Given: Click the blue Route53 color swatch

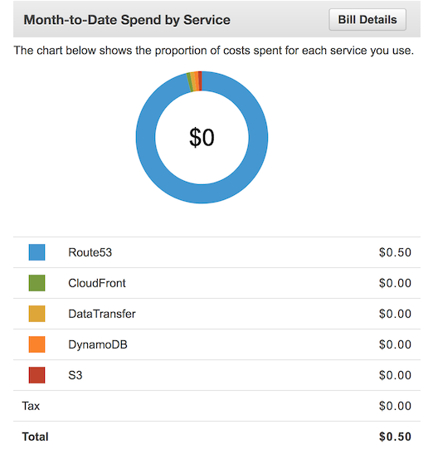Looking at the screenshot, I should [x=36, y=252].
